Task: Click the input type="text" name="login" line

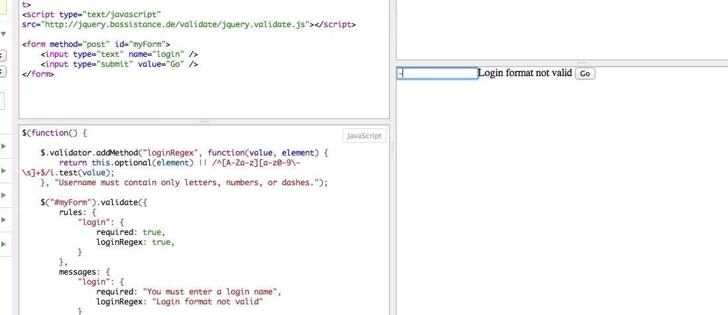Action: (119, 54)
